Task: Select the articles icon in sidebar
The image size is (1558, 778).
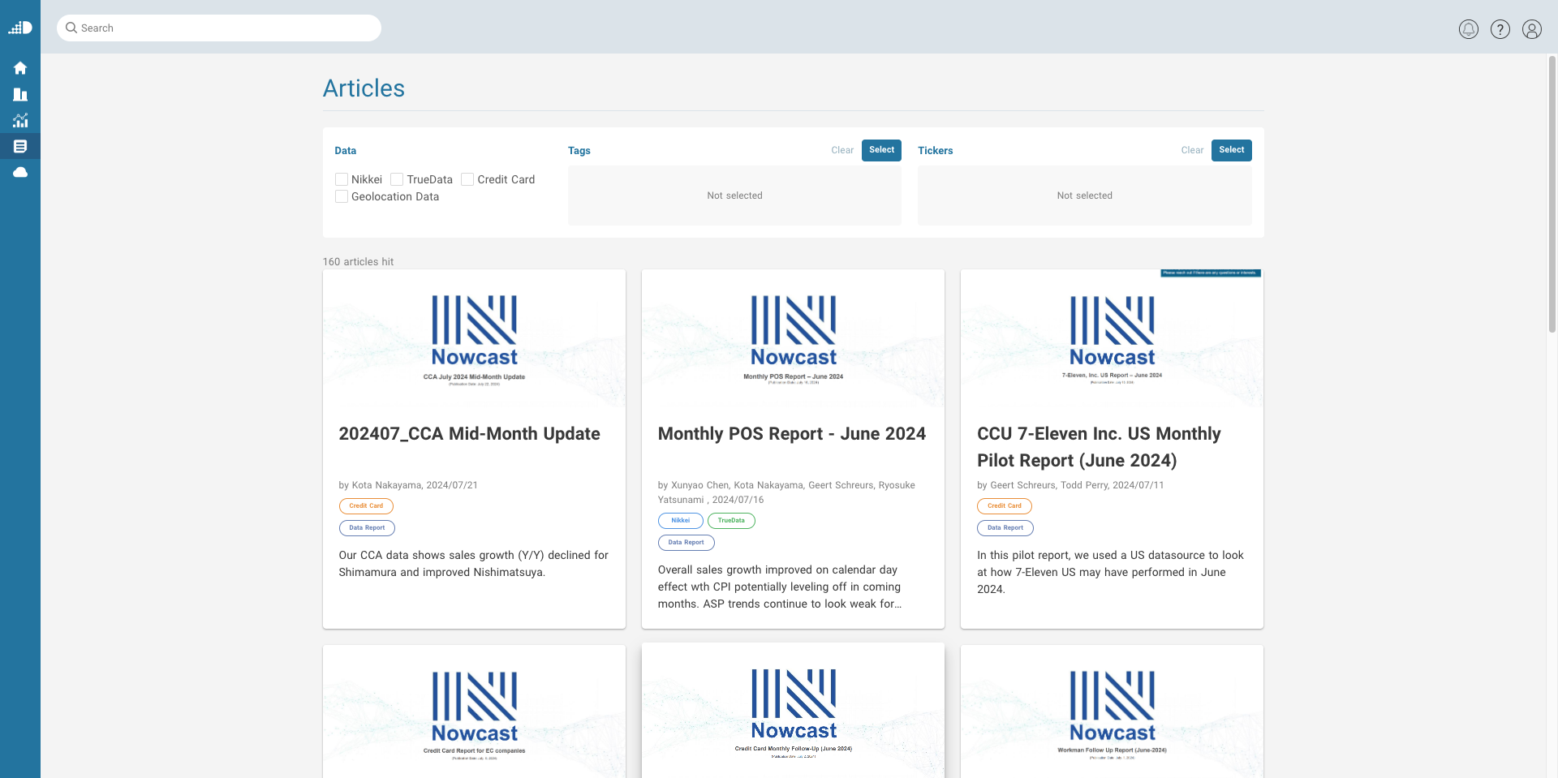Action: (20, 146)
